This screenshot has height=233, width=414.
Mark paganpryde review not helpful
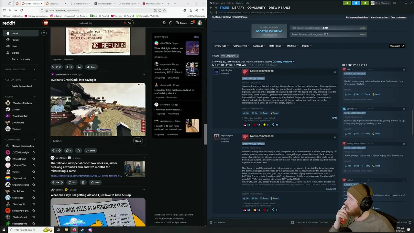[255, 198]
